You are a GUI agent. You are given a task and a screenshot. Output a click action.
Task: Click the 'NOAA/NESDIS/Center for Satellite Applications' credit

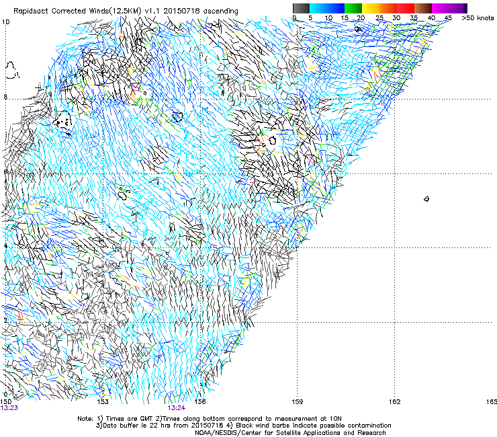[290, 433]
